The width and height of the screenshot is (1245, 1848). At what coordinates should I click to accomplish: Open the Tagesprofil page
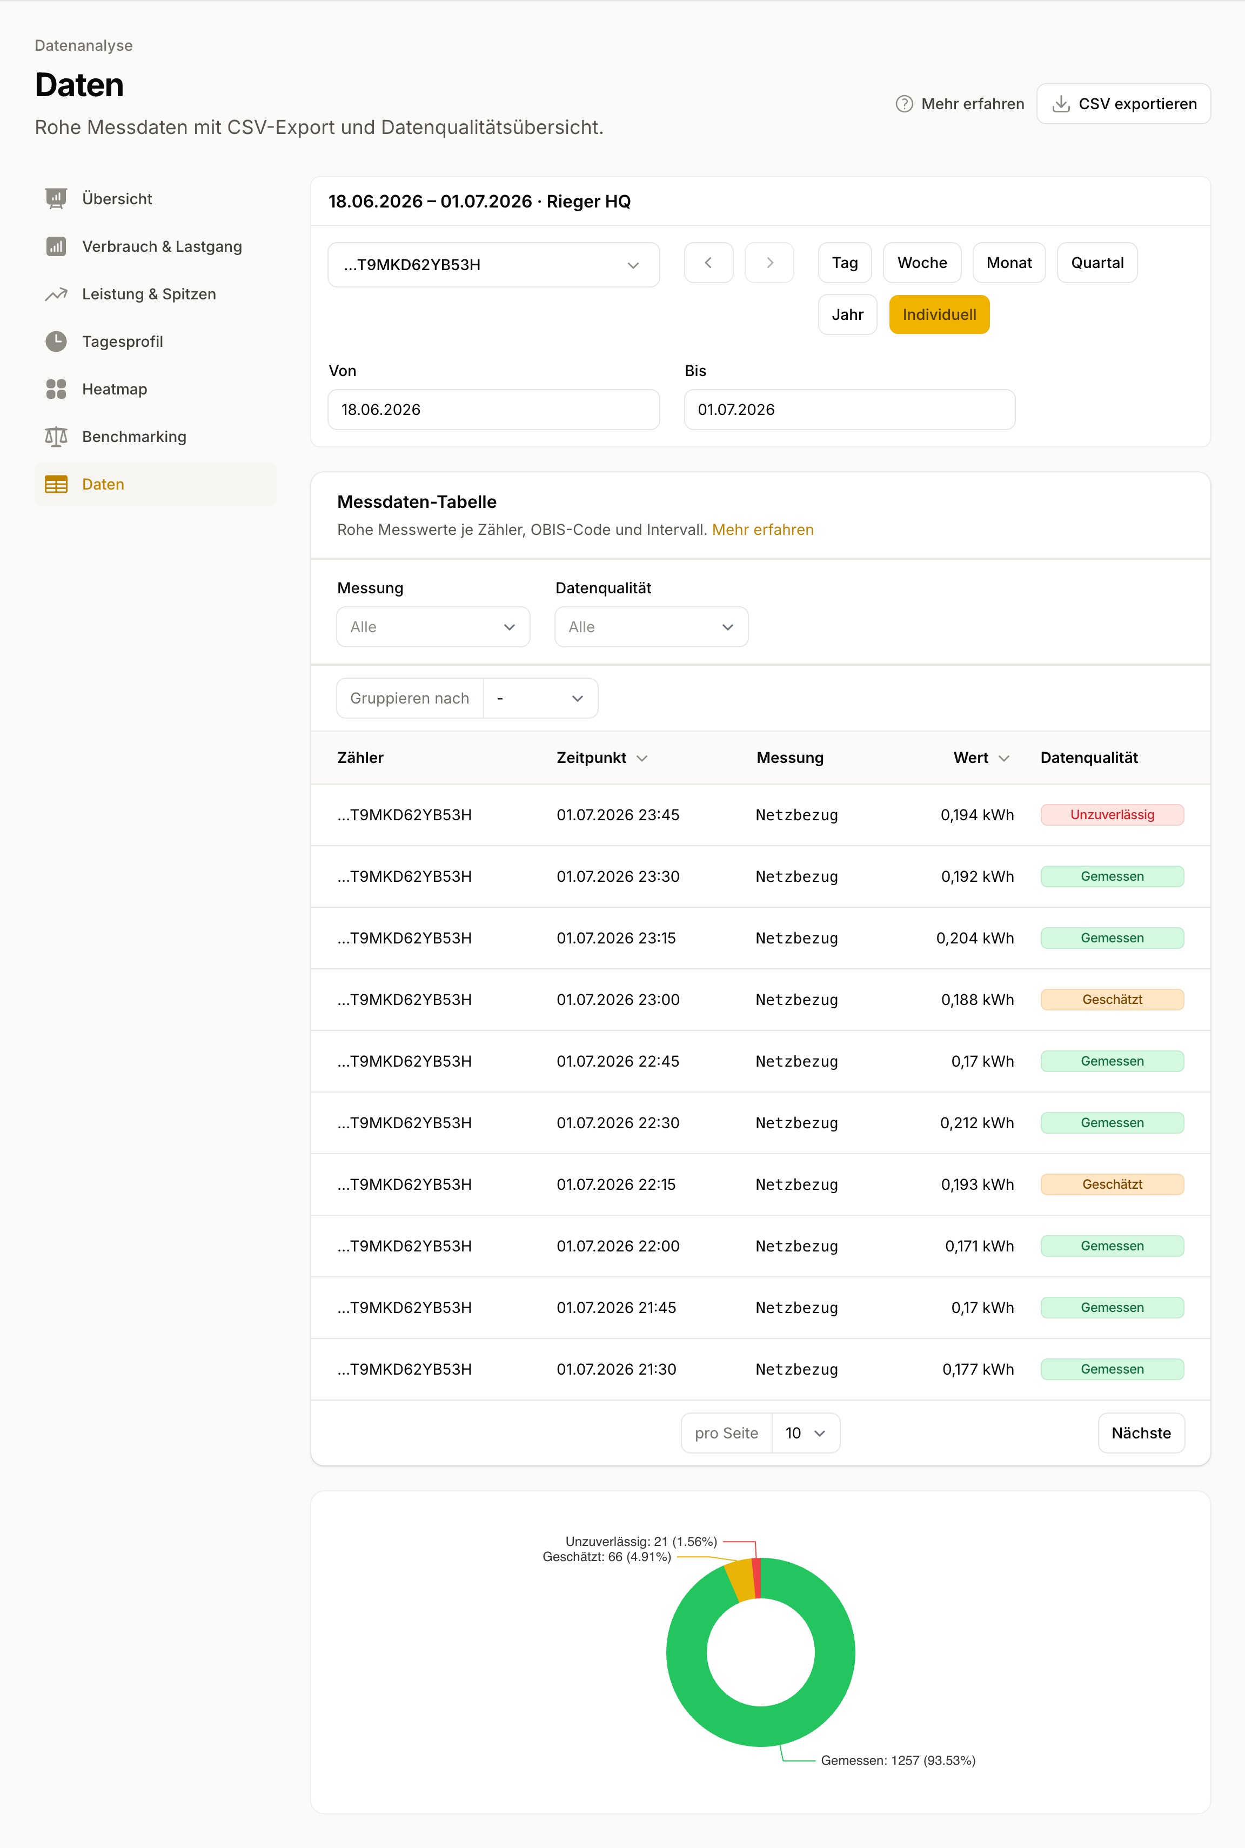point(156,342)
